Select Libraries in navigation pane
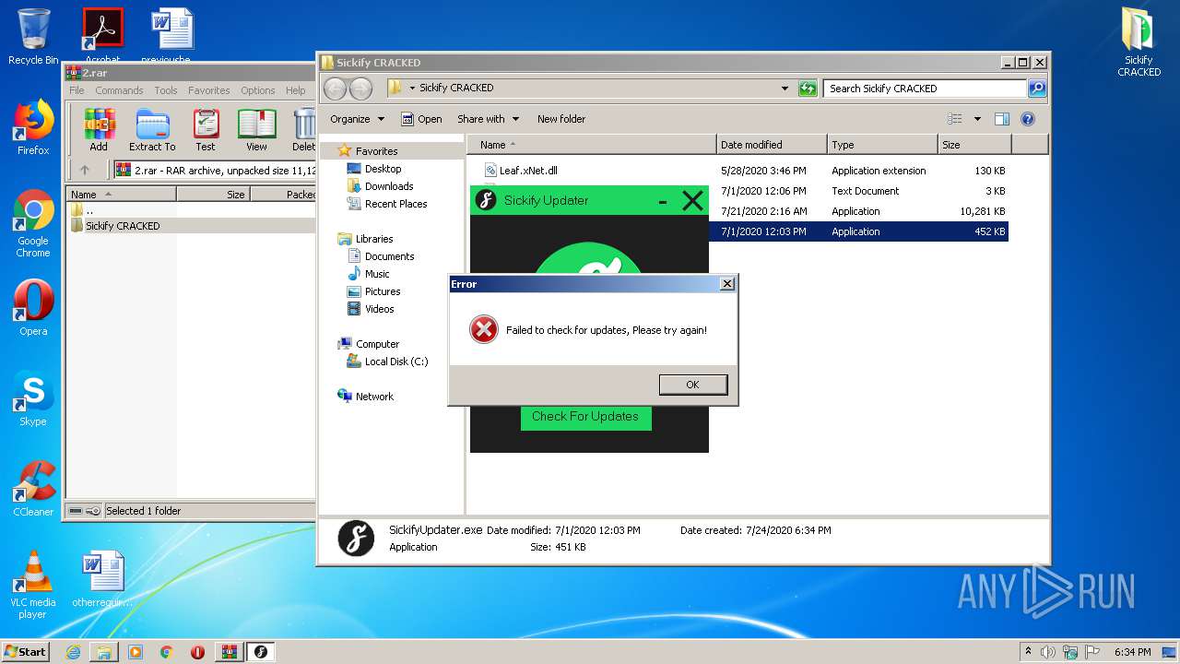 pyautogui.click(x=374, y=239)
